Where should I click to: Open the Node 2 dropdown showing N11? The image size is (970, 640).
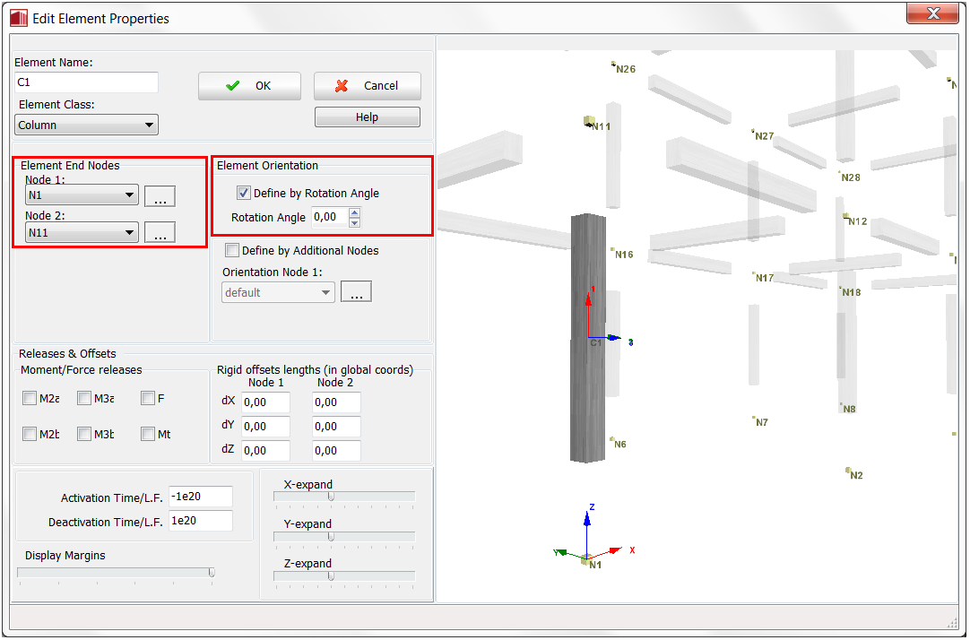tap(82, 233)
